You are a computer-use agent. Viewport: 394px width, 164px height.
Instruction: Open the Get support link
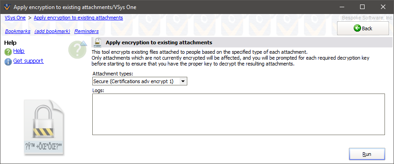tap(28, 61)
